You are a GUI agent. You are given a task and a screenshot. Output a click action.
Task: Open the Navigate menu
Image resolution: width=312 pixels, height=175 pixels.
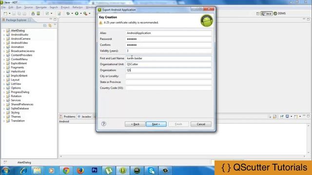click(41, 7)
